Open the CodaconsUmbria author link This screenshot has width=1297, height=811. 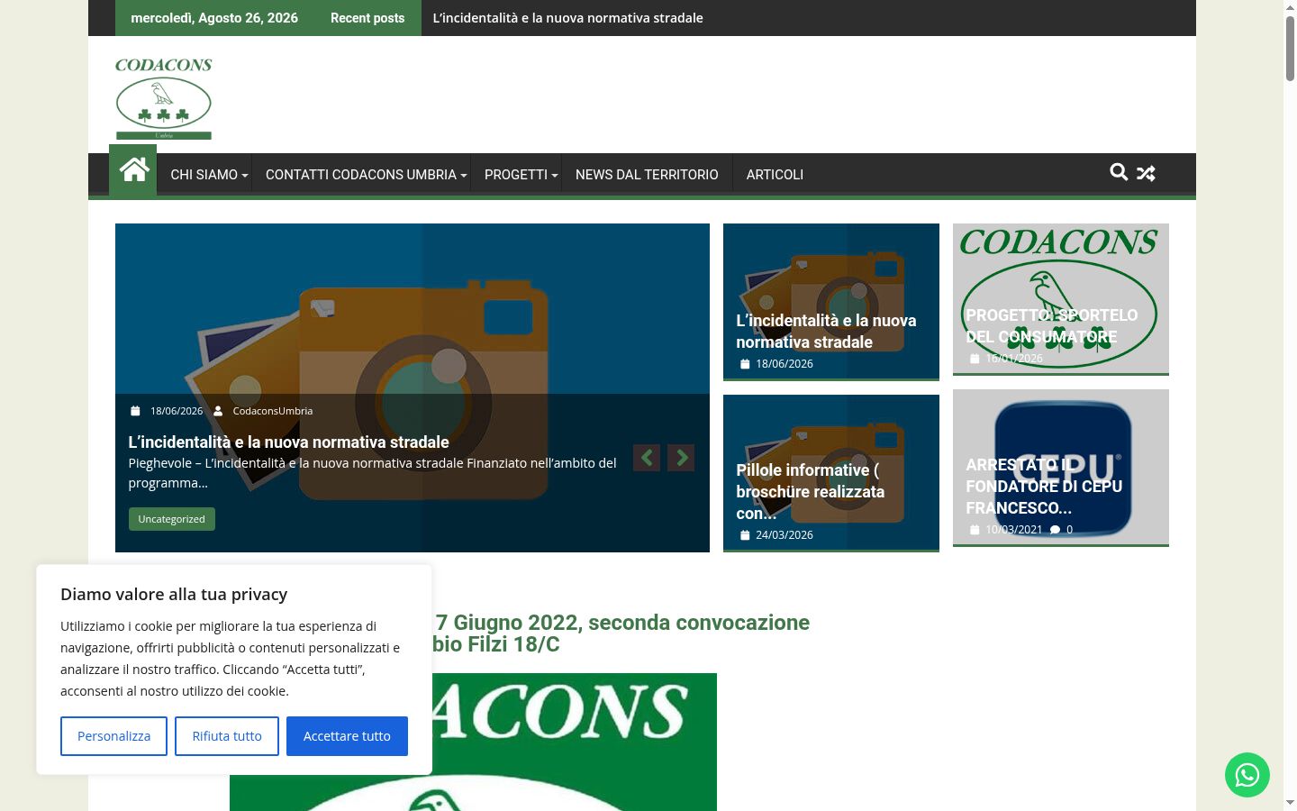[x=272, y=411]
